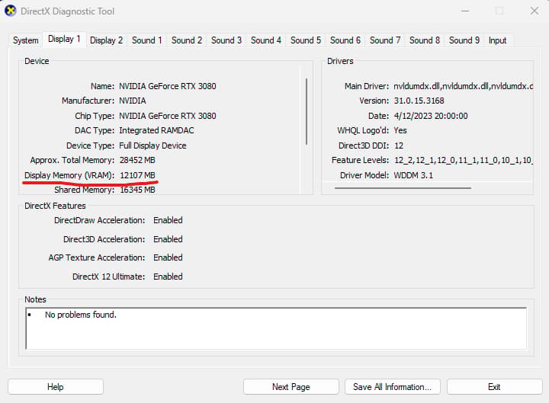
Task: Switch to the System tab
Action: point(26,40)
